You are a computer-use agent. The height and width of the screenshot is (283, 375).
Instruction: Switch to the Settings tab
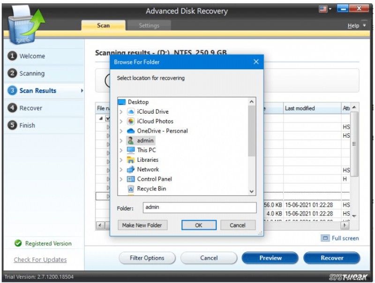(149, 26)
